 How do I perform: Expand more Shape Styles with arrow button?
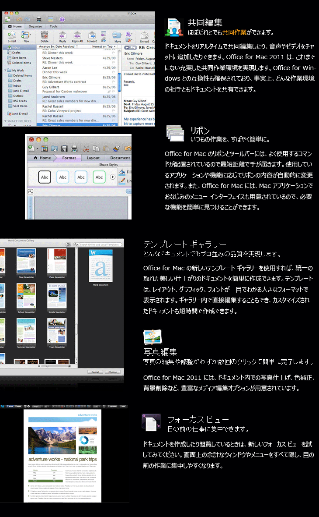click(x=112, y=177)
